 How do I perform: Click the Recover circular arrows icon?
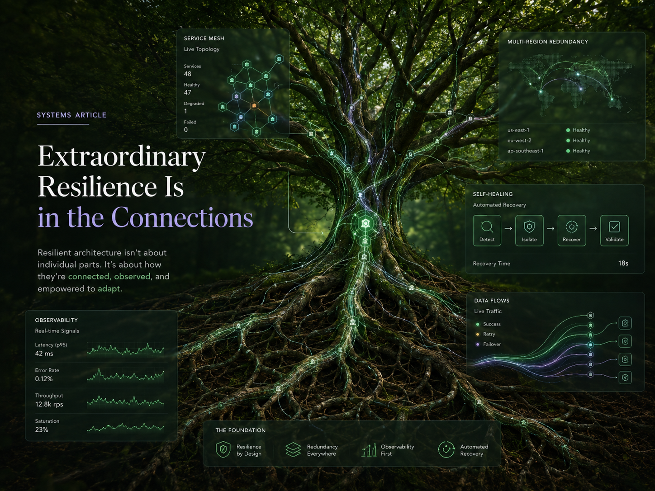572,226
